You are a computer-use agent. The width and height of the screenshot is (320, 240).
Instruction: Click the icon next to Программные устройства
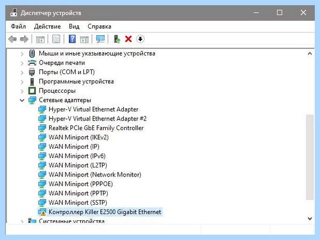point(32,82)
